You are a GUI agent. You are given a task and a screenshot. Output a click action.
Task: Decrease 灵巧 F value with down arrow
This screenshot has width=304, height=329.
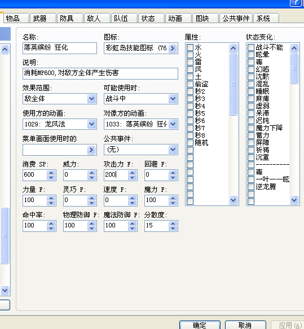tap(91, 203)
